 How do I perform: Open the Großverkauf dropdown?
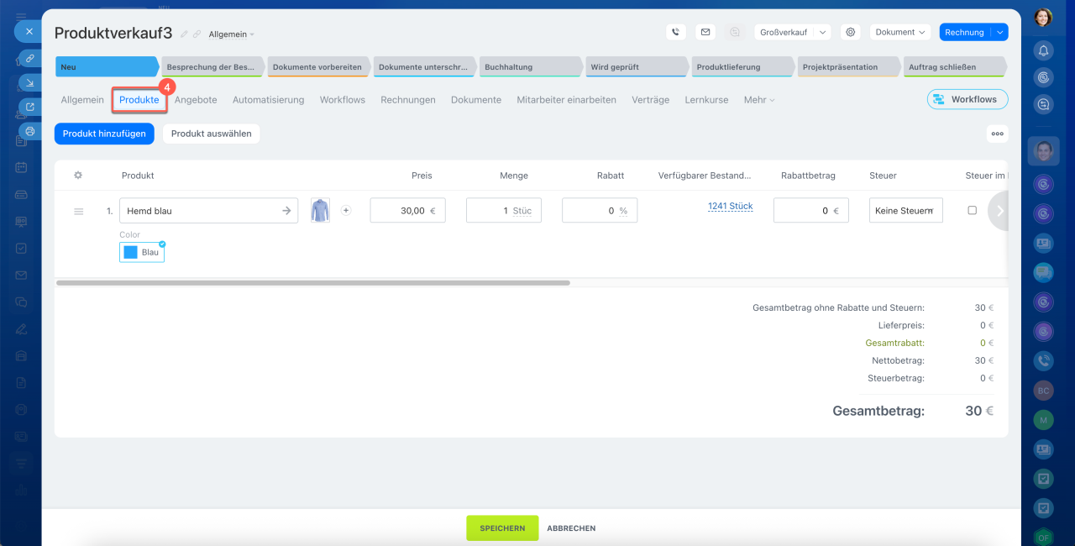791,32
